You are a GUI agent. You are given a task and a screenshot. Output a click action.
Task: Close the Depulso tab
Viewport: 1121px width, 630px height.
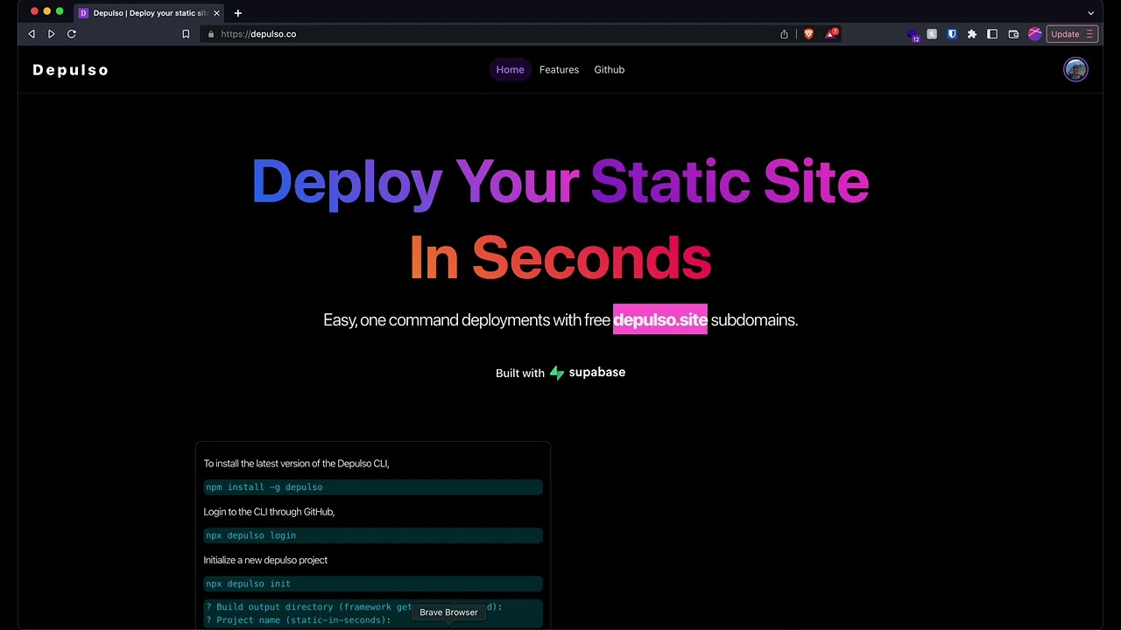click(216, 13)
